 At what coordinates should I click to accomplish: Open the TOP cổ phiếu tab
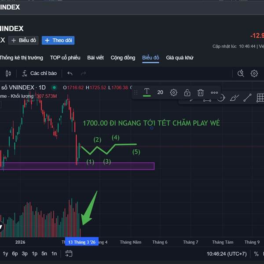click(x=65, y=58)
